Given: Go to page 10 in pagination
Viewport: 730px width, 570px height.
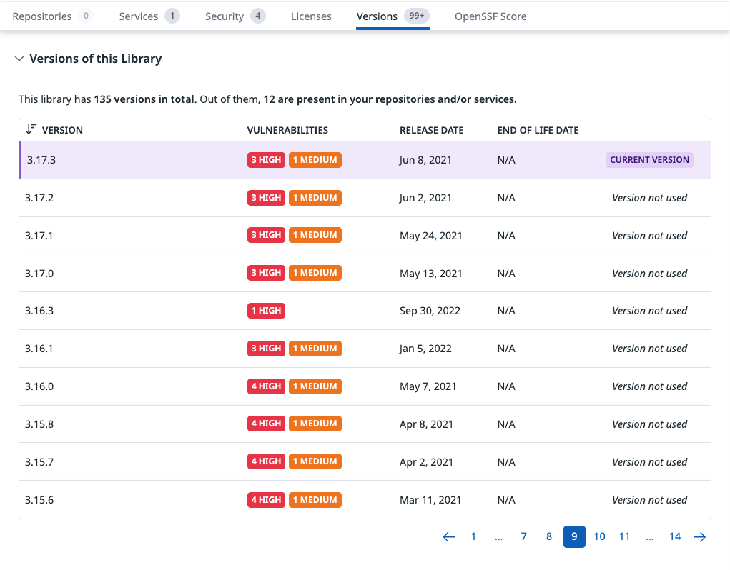Looking at the screenshot, I should coord(599,536).
